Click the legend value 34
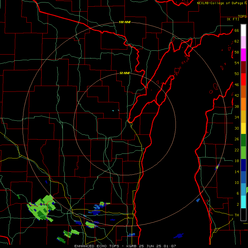Viewport: 248px width, 248px height. pyautogui.click(x=237, y=117)
